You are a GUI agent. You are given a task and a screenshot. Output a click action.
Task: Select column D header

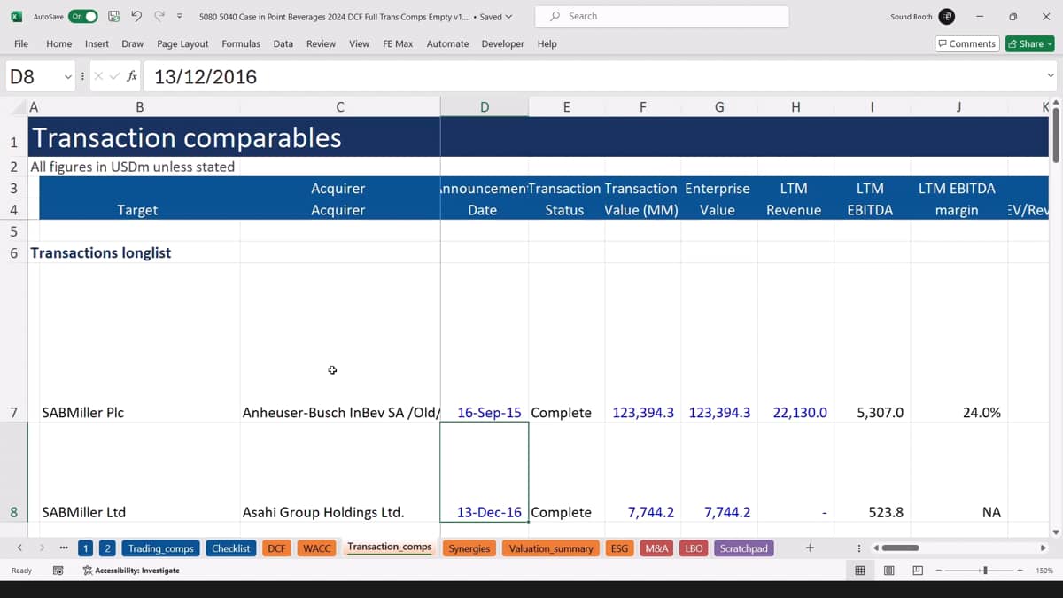(485, 107)
